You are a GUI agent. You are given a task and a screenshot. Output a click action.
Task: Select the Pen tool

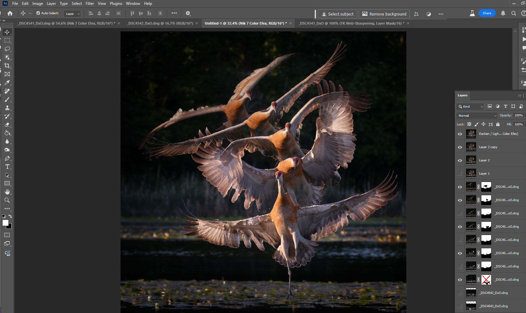tap(7, 158)
